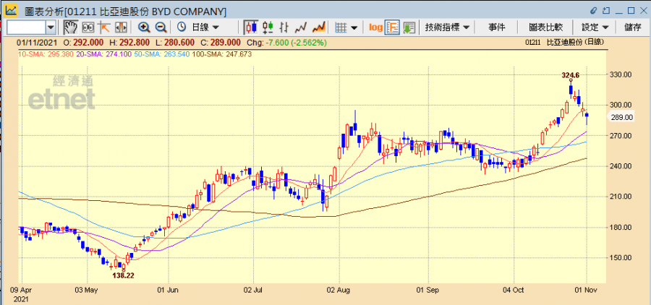Click the 事件 events button
The width and height of the screenshot is (651, 305).
pos(496,27)
